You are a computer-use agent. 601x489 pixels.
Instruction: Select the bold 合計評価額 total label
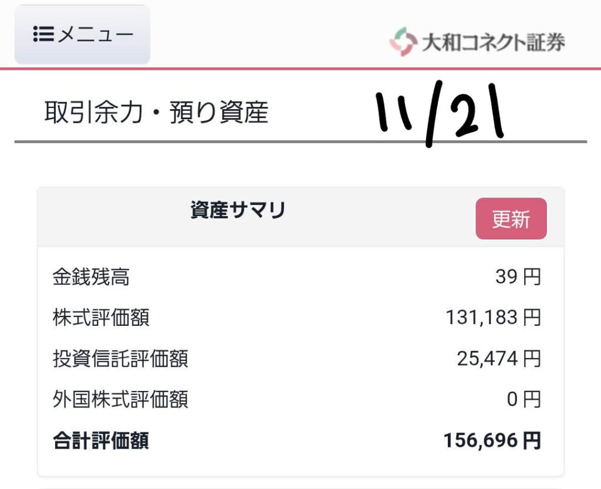click(x=100, y=440)
